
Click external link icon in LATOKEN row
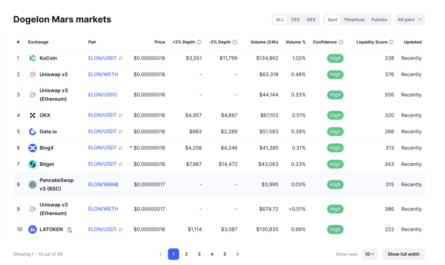pyautogui.click(x=120, y=229)
